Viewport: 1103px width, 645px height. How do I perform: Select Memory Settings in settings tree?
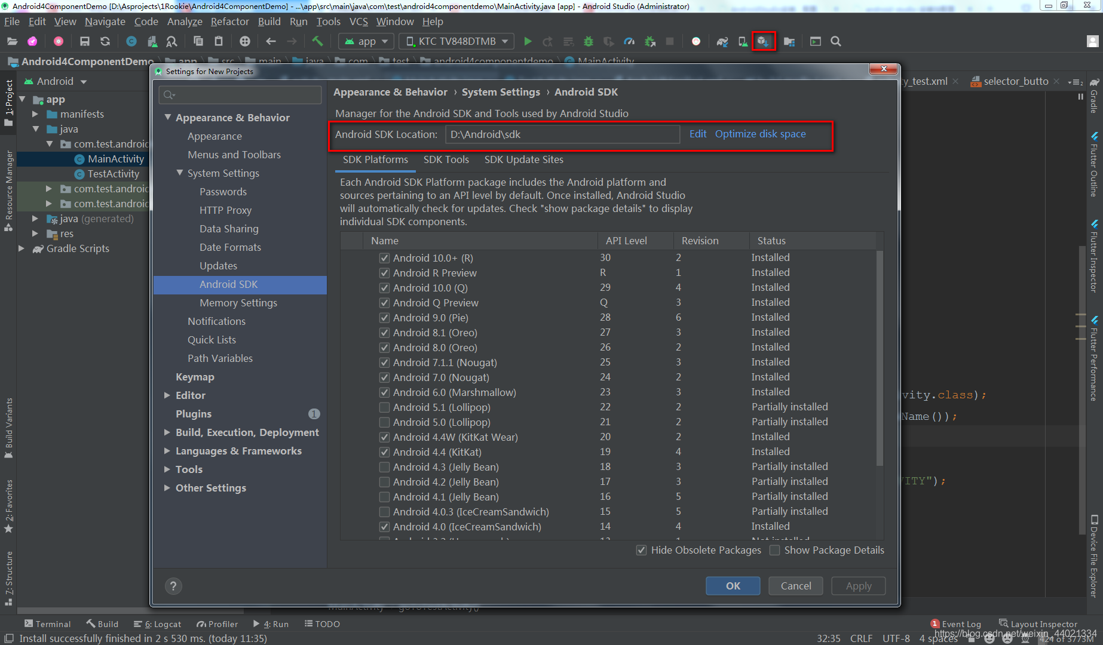[238, 303]
